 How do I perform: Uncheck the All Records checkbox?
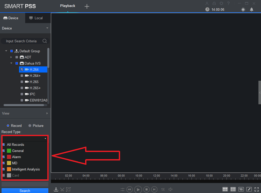(3, 144)
